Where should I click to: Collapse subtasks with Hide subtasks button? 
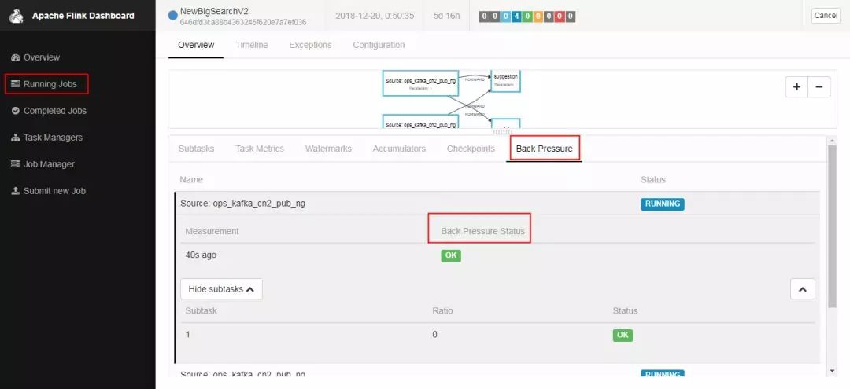click(221, 289)
